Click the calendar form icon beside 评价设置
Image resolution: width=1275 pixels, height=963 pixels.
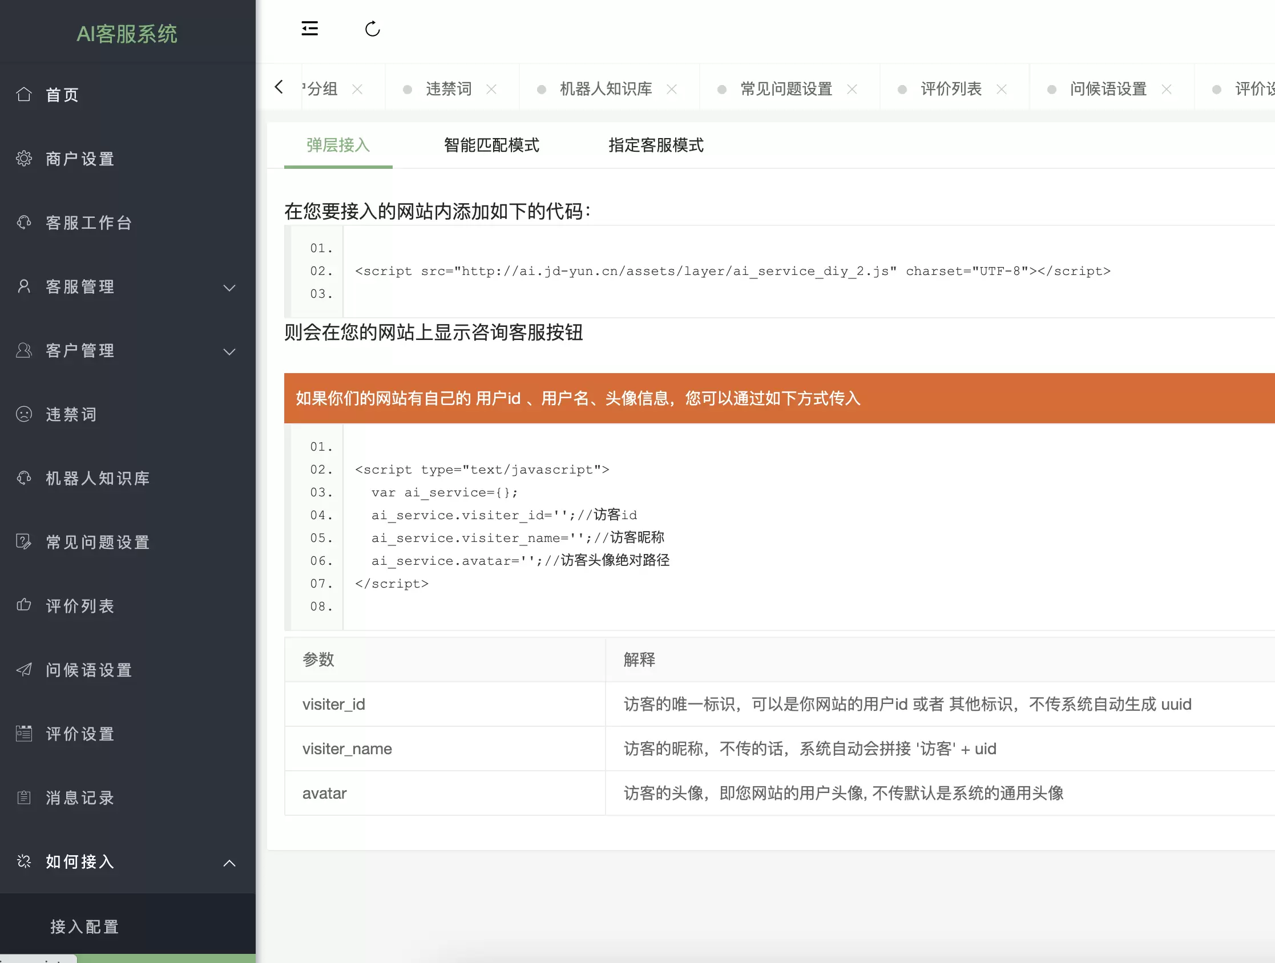click(x=23, y=733)
